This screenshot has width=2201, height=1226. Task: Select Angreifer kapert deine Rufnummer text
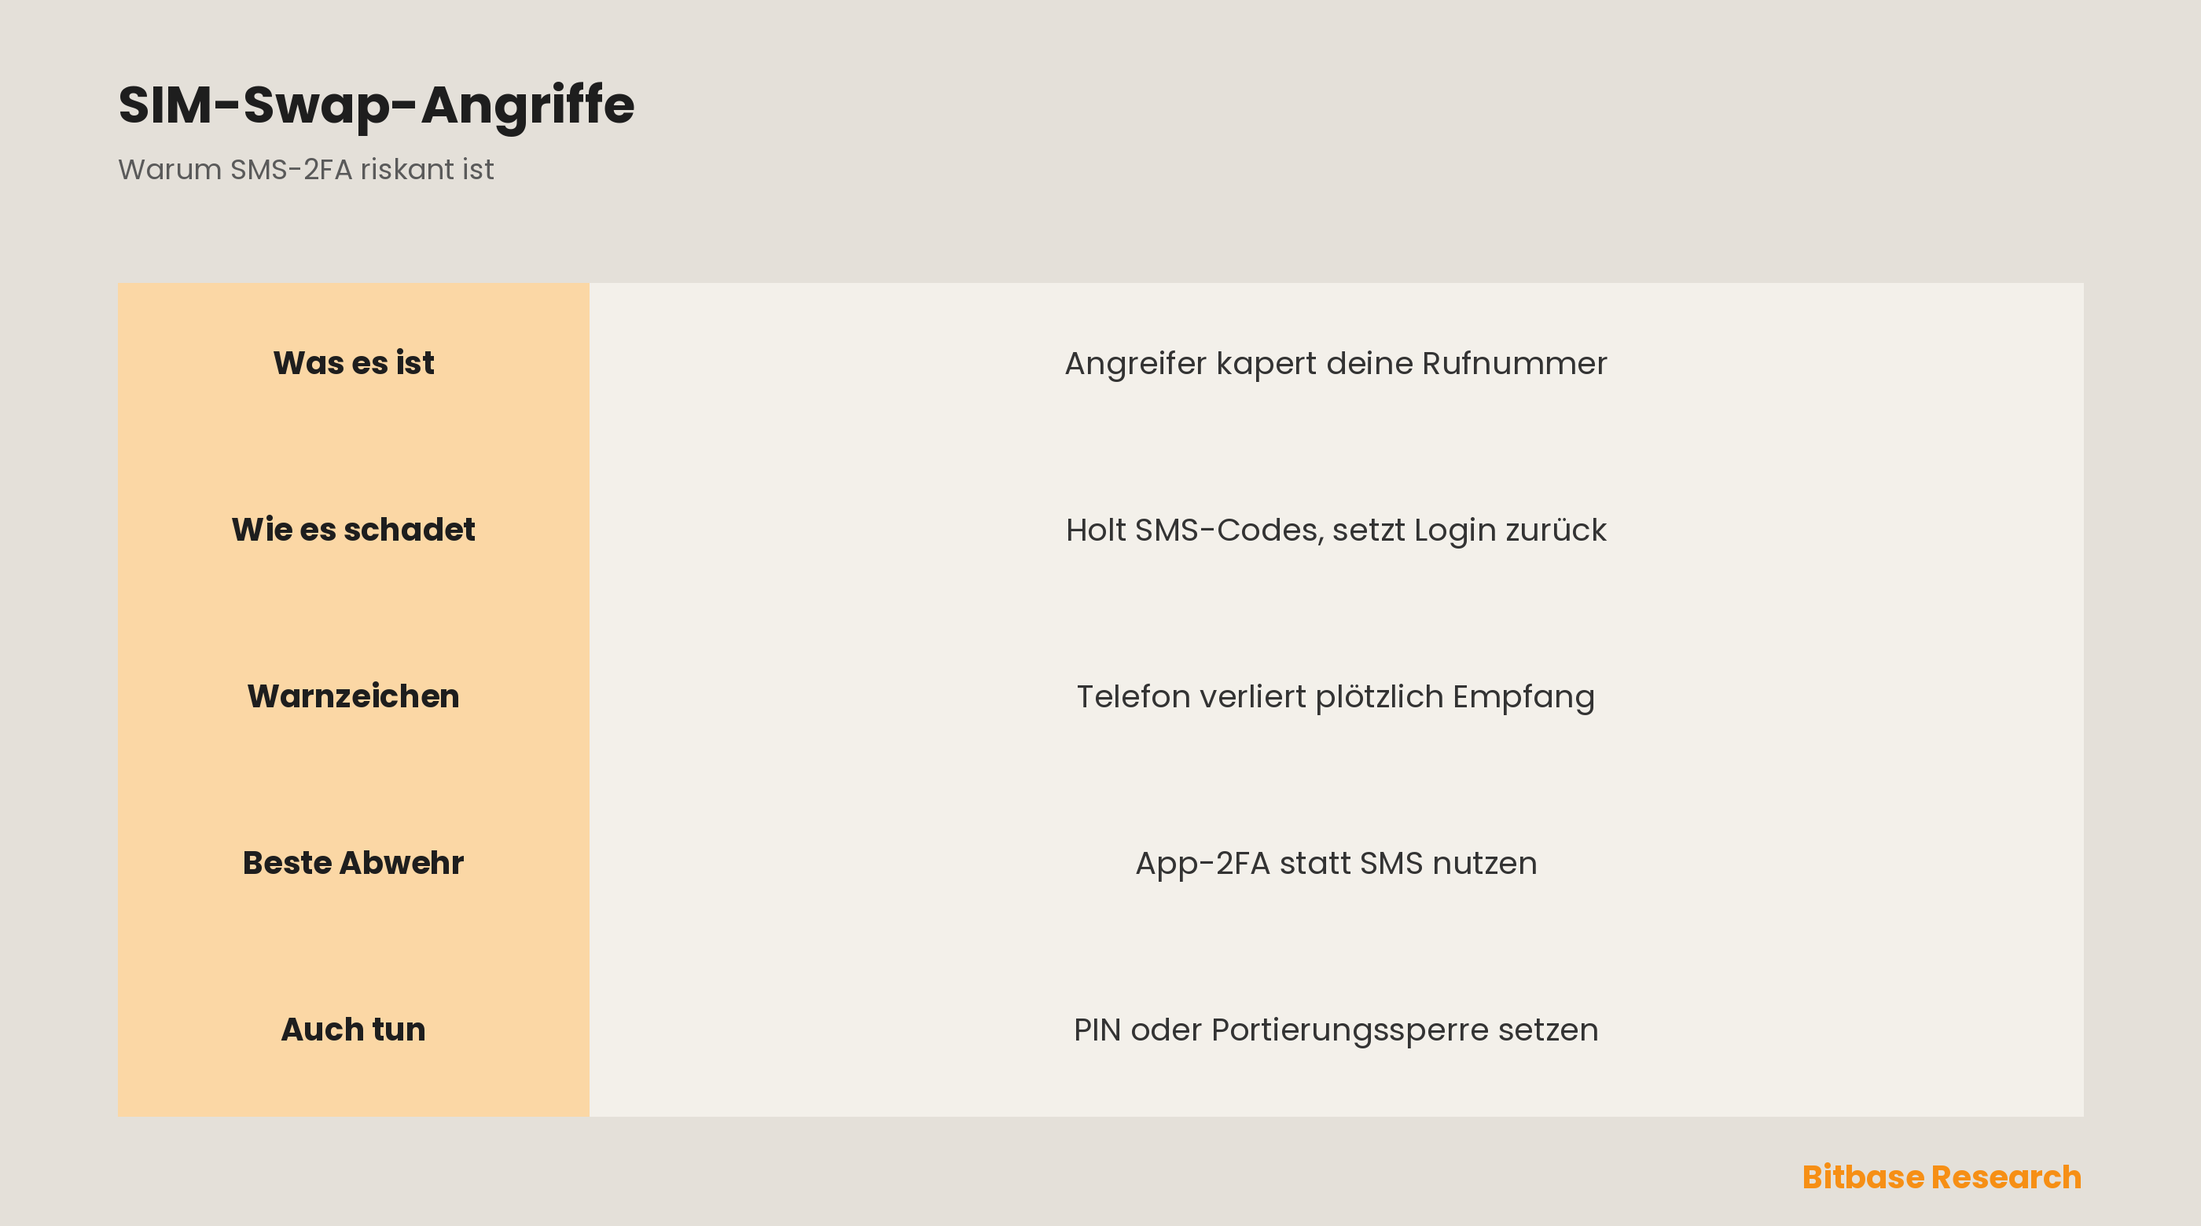[1336, 364]
